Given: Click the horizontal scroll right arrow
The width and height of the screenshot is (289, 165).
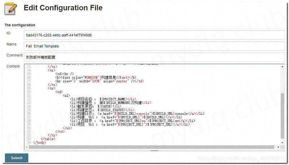Looking at the screenshot, I should tap(278, 147).
